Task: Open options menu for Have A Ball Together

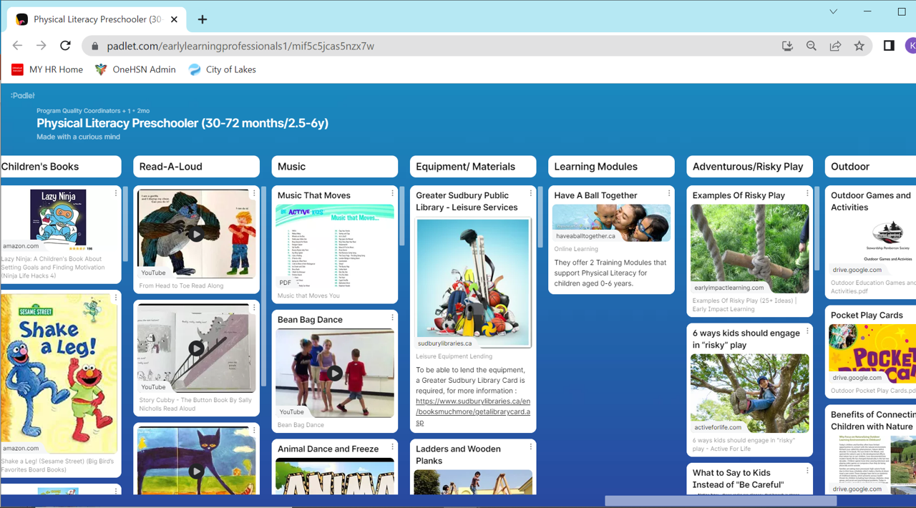Action: [669, 194]
